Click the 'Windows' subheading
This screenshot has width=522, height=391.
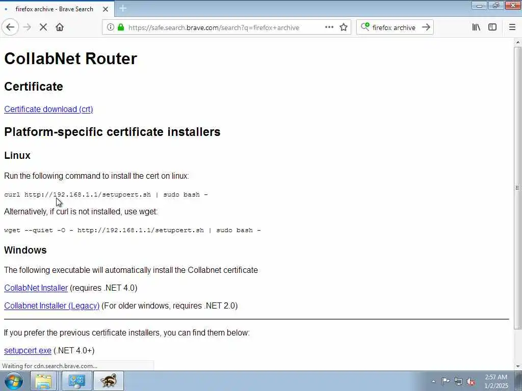click(25, 250)
